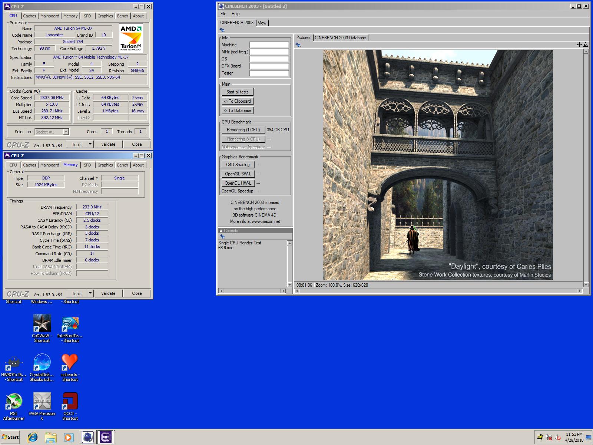Click the Show Desktop tray button

coord(589,437)
